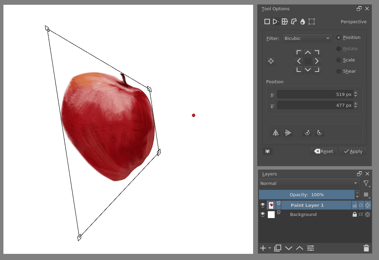
Task: Switch to the Warp transform mode
Action: click(285, 21)
